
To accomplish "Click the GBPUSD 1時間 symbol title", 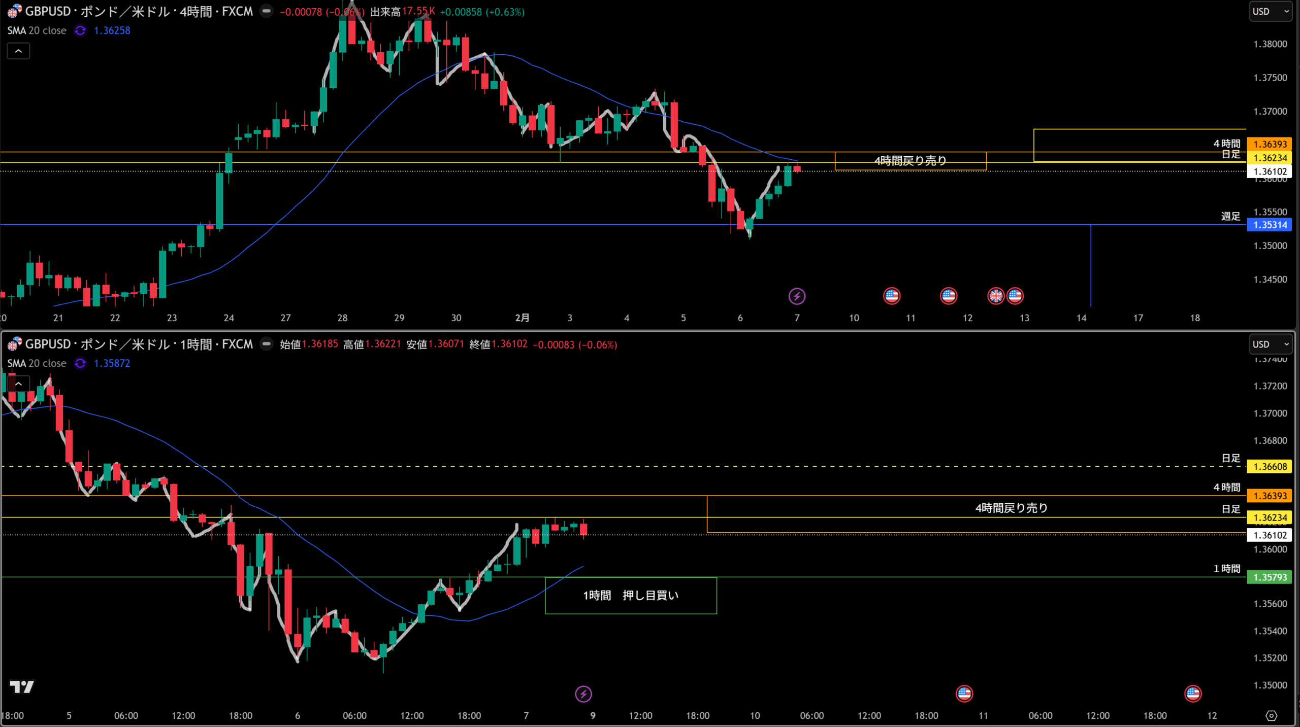I will [x=138, y=344].
